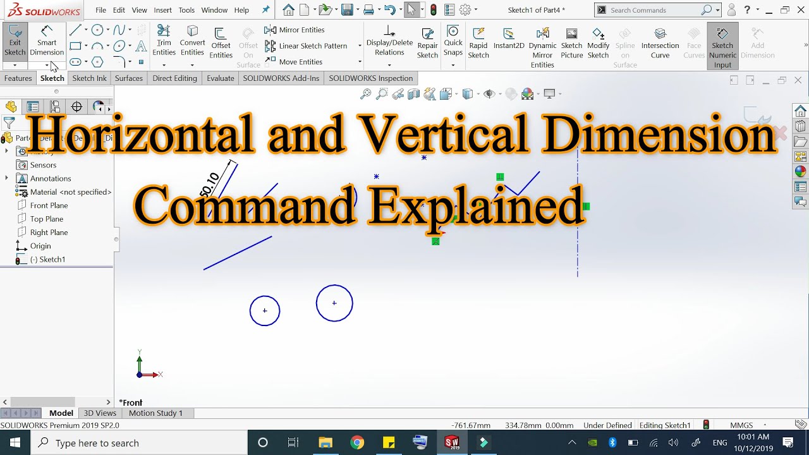The height and width of the screenshot is (455, 809).
Task: Select the Sketch Fillet tool
Action: coord(119,62)
